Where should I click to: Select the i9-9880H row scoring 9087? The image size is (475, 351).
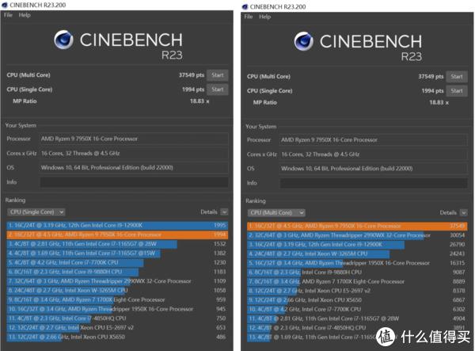click(x=357, y=273)
